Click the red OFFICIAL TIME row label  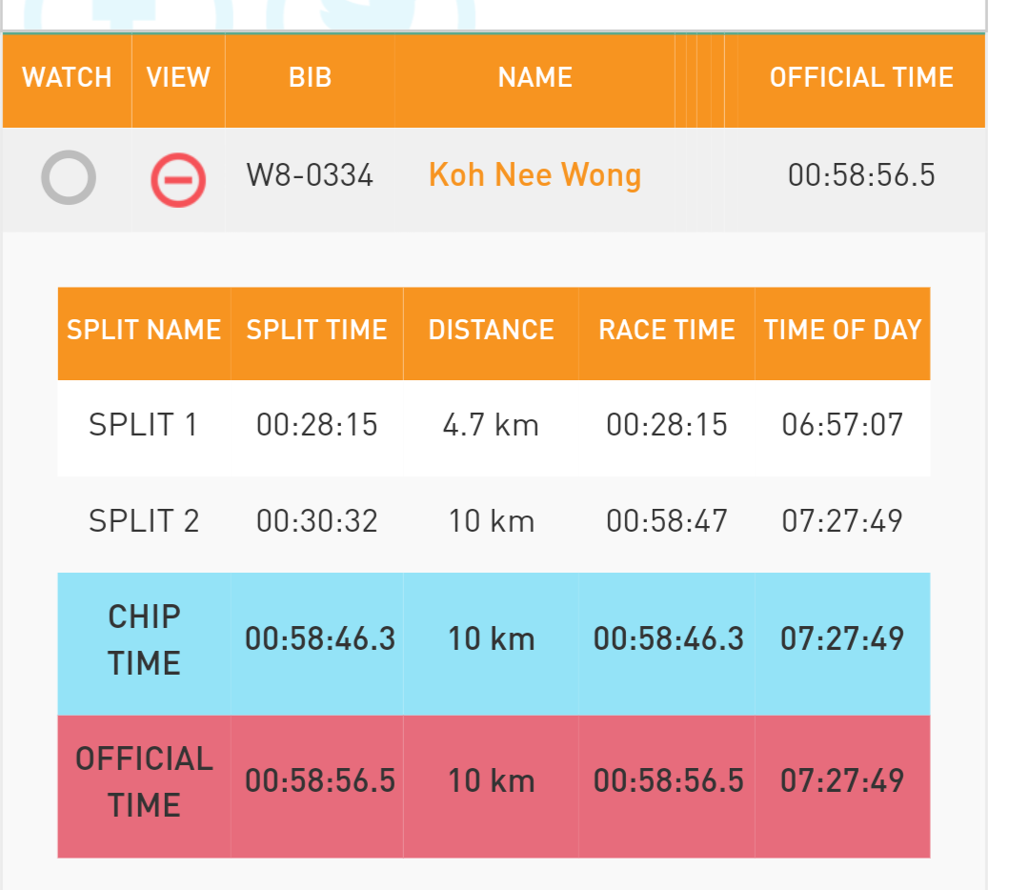(x=144, y=781)
